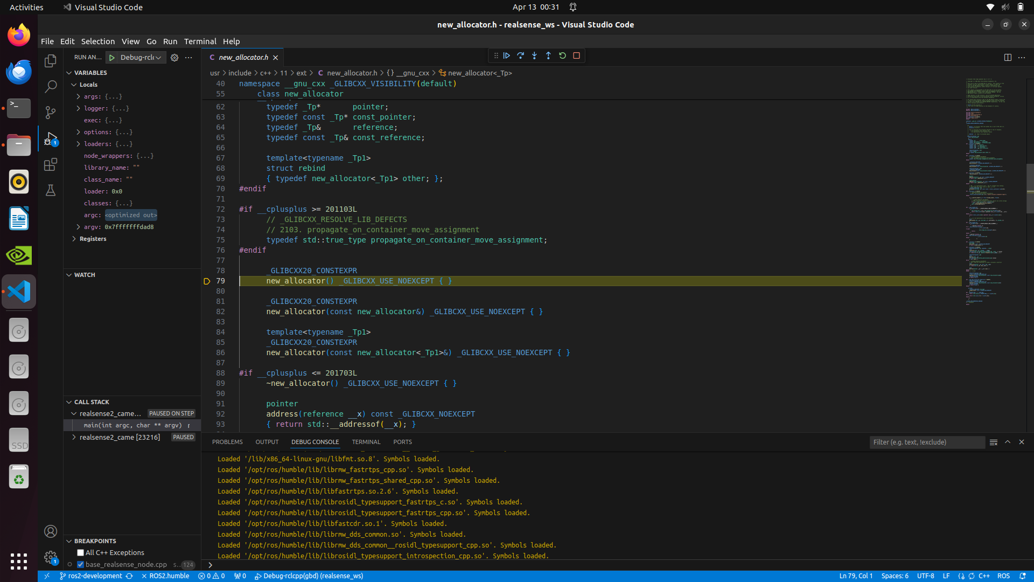Click ROS2.humble status bar item

(x=165, y=576)
